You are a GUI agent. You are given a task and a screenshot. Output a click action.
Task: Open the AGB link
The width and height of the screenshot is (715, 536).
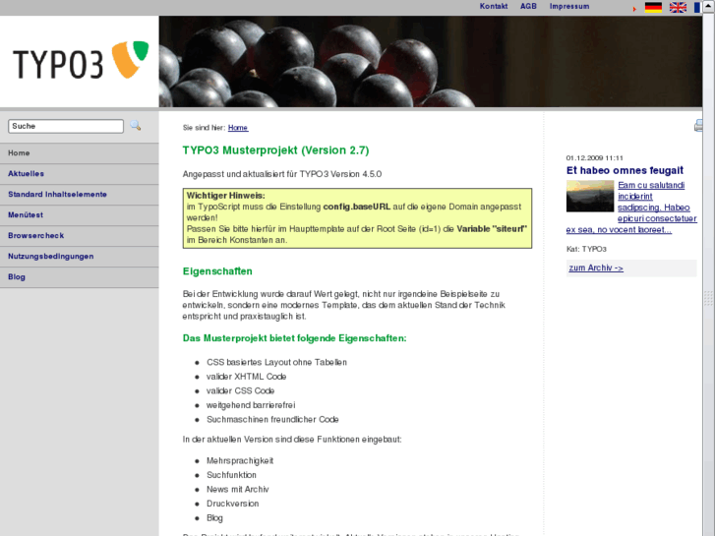(x=528, y=6)
